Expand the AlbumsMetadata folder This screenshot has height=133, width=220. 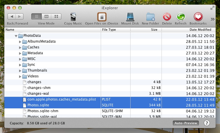point(20,42)
